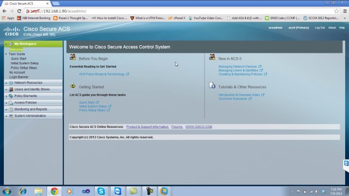
Task: Open Windows Explorer folder on the taskbar
Action: click(39, 191)
